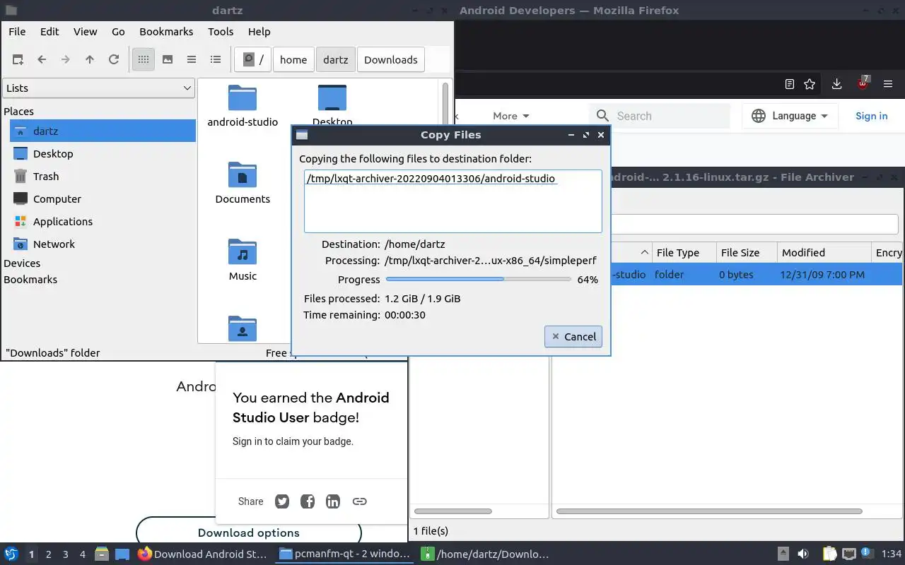
Task: Click the Sign in link
Action: 871,116
